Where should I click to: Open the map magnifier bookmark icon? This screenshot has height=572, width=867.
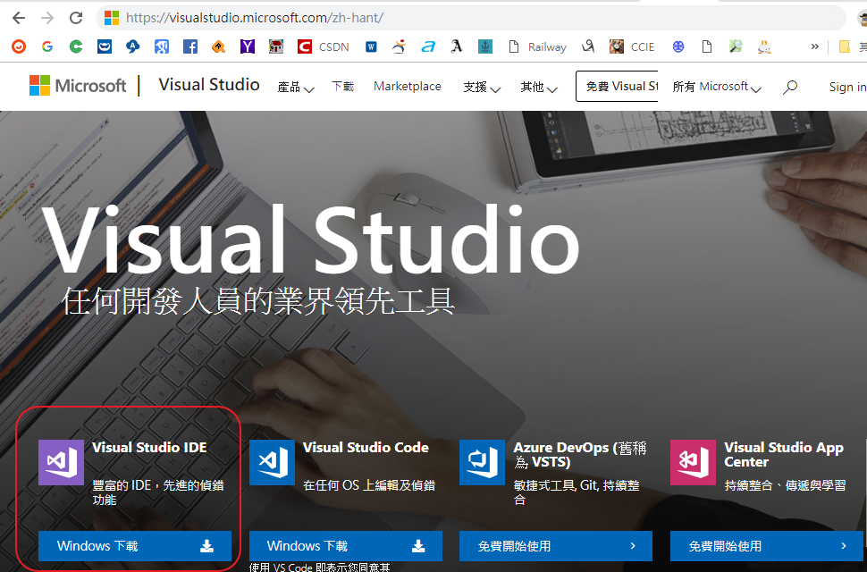tap(736, 47)
